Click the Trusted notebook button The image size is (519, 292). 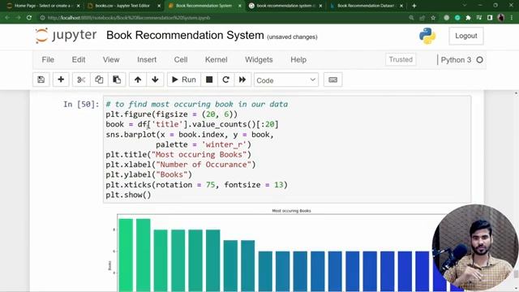[401, 59]
